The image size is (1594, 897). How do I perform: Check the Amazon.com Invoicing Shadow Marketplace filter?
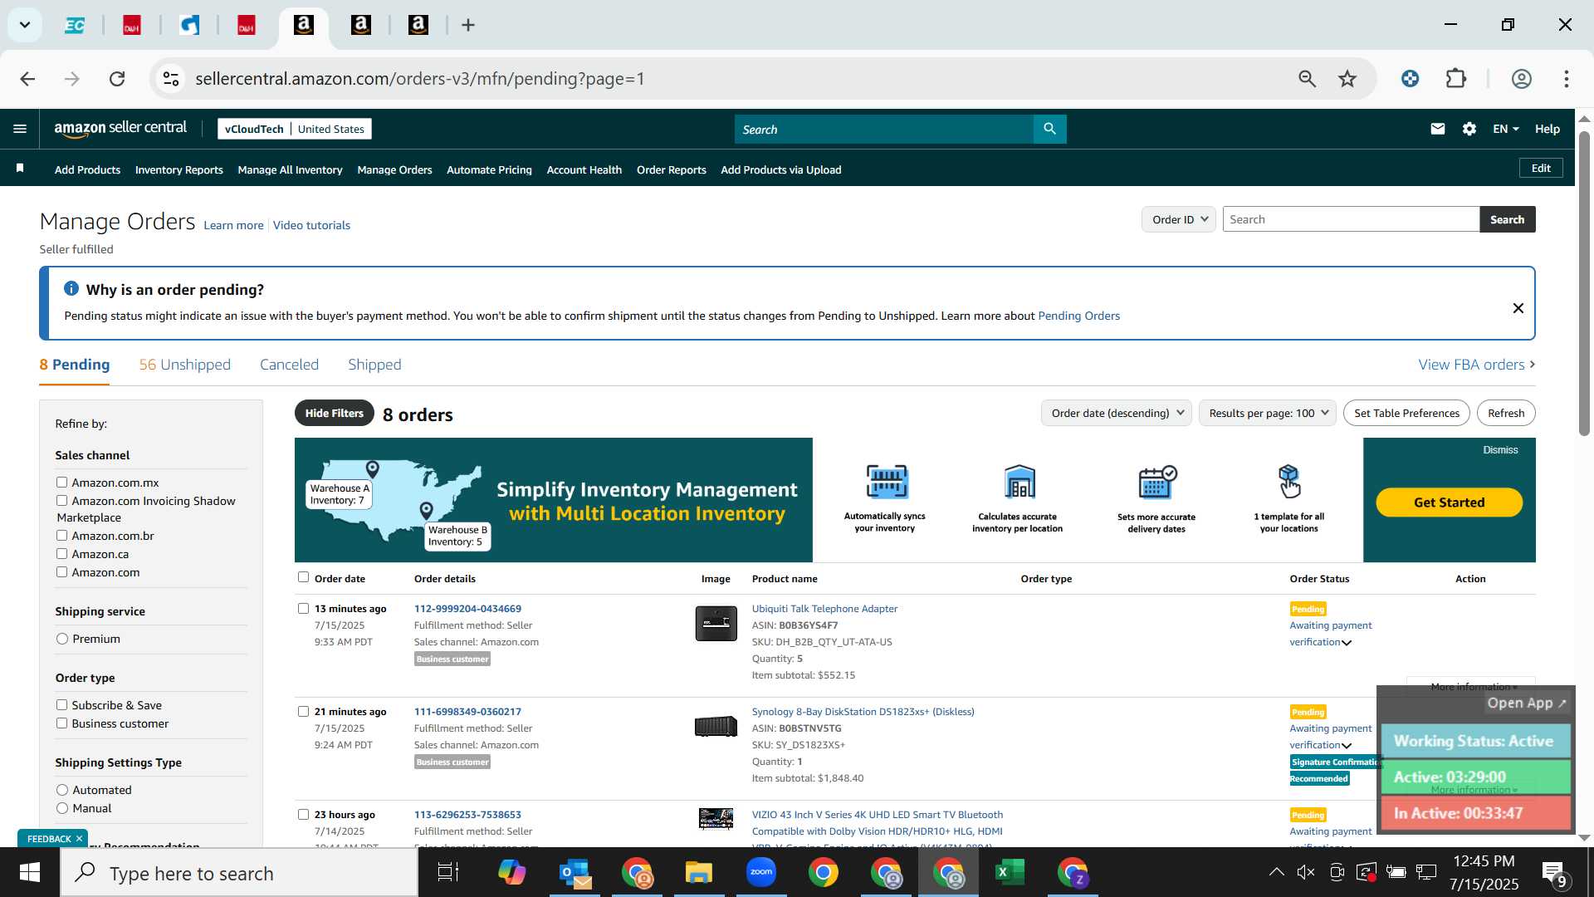point(61,500)
